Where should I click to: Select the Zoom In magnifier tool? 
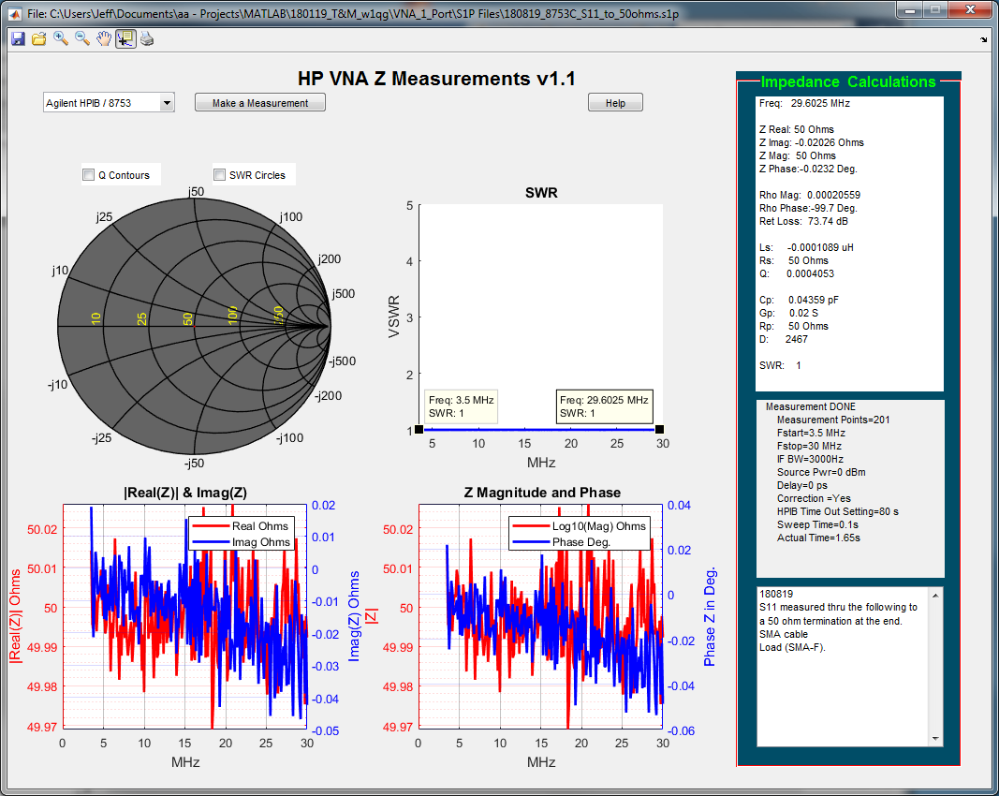point(60,38)
